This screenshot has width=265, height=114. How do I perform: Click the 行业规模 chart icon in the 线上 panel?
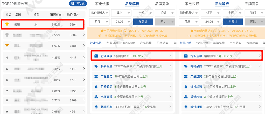[96, 56]
